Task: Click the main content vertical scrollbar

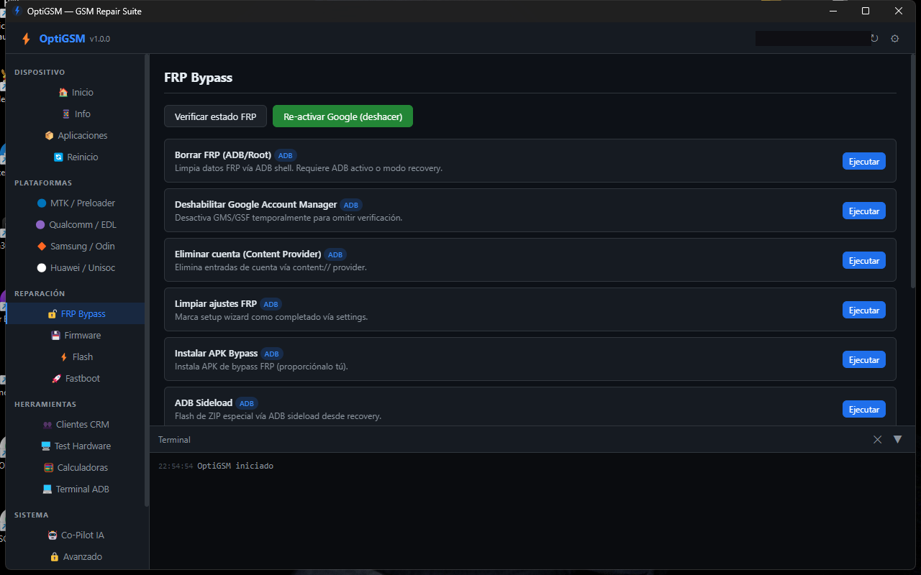Action: (x=913, y=172)
